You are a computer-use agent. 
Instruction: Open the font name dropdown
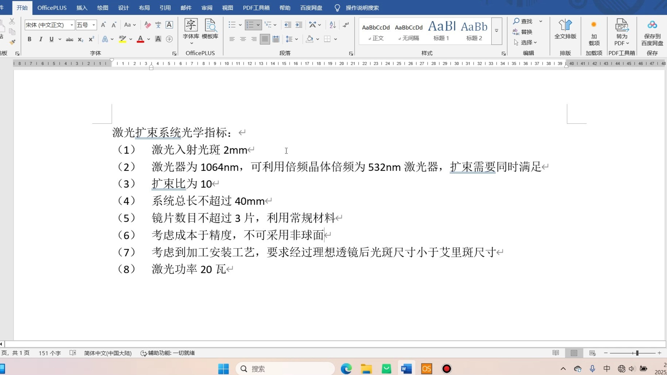coord(71,25)
